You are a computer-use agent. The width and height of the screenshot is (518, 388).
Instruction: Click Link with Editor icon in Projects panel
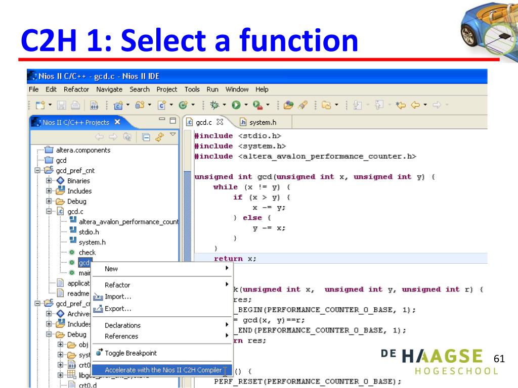pyautogui.click(x=160, y=137)
